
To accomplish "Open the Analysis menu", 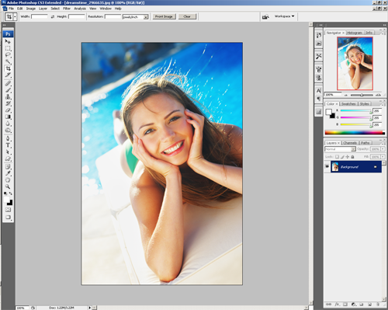I will [80, 9].
